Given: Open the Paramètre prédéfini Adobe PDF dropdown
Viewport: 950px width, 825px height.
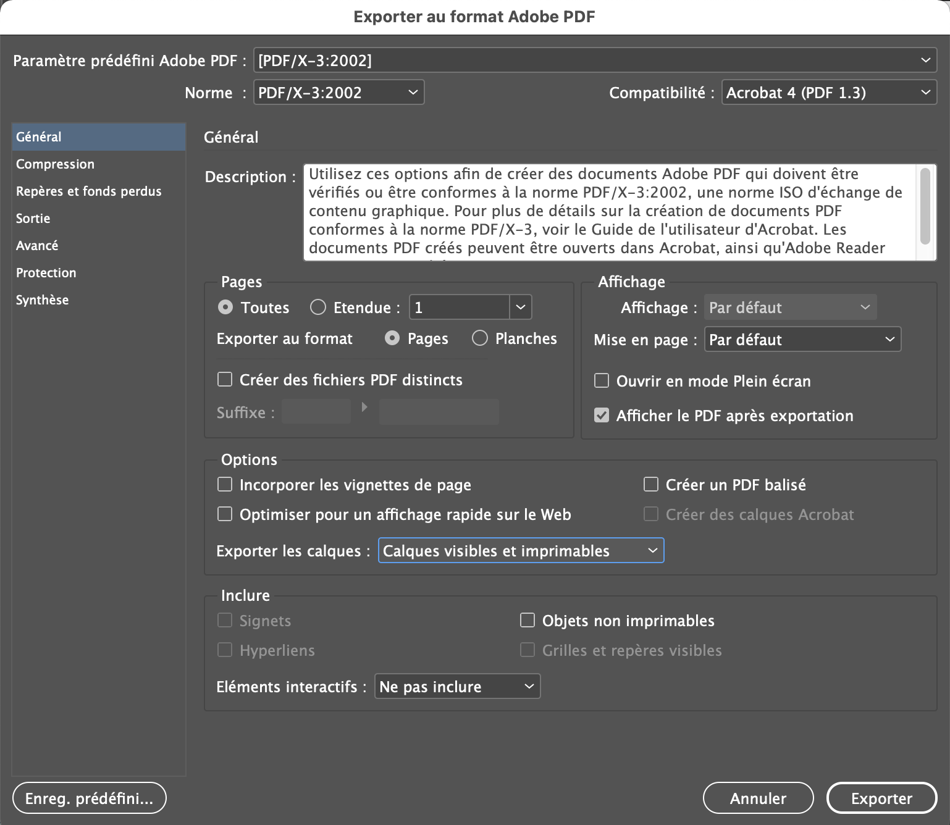Looking at the screenshot, I should (x=595, y=61).
